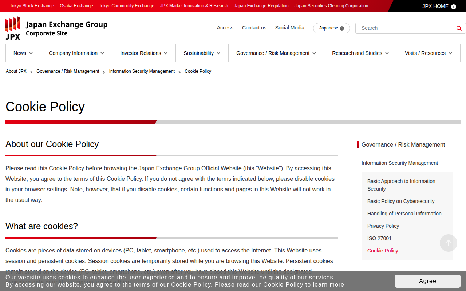Switch language with the Japanese button
This screenshot has height=291, width=466.
pyautogui.click(x=332, y=28)
